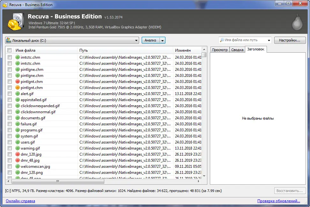
Task: Click the vertical scrollbar thumb of file list
Action: (x=204, y=55)
